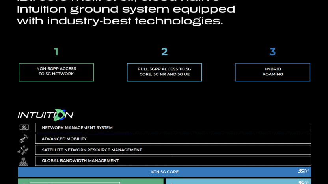Select the Full 3GPP Access to 5G Core box
The width and height of the screenshot is (328, 184).
[x=164, y=72]
